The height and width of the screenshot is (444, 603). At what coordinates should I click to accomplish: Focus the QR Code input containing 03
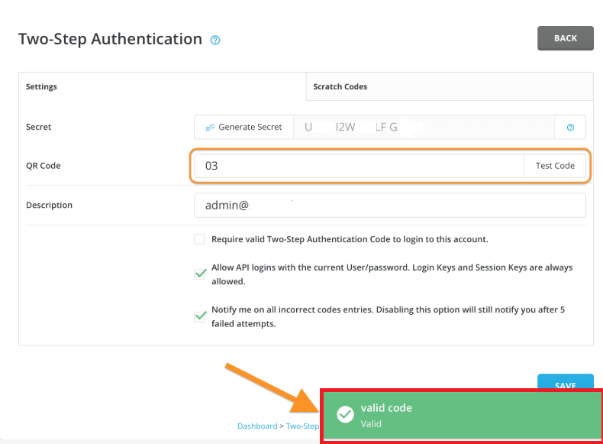pos(360,166)
